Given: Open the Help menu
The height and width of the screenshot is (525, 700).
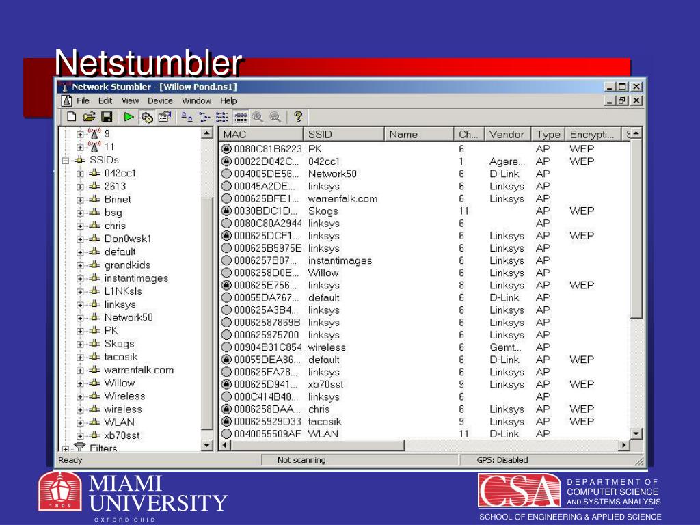Looking at the screenshot, I should click(228, 100).
